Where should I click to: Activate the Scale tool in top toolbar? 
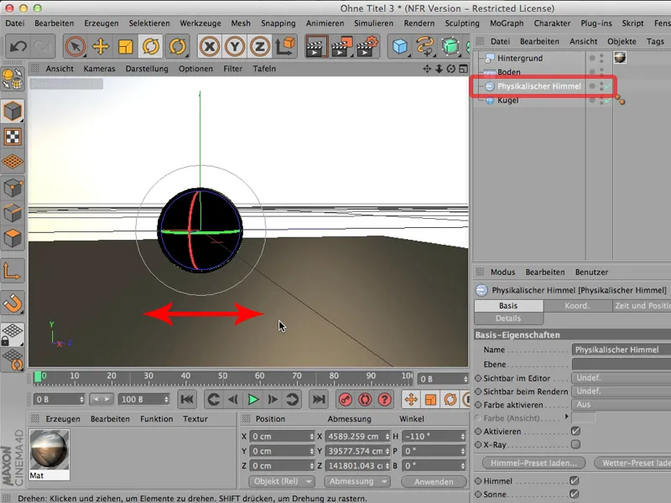125,46
